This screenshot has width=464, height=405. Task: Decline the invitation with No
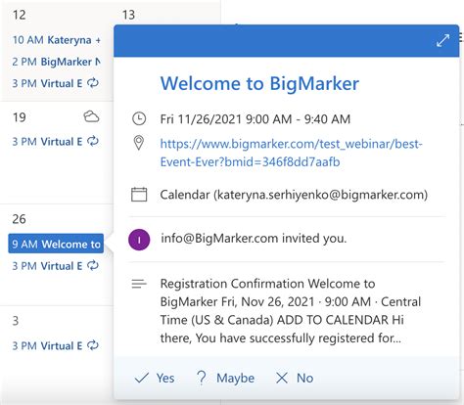coord(295,378)
